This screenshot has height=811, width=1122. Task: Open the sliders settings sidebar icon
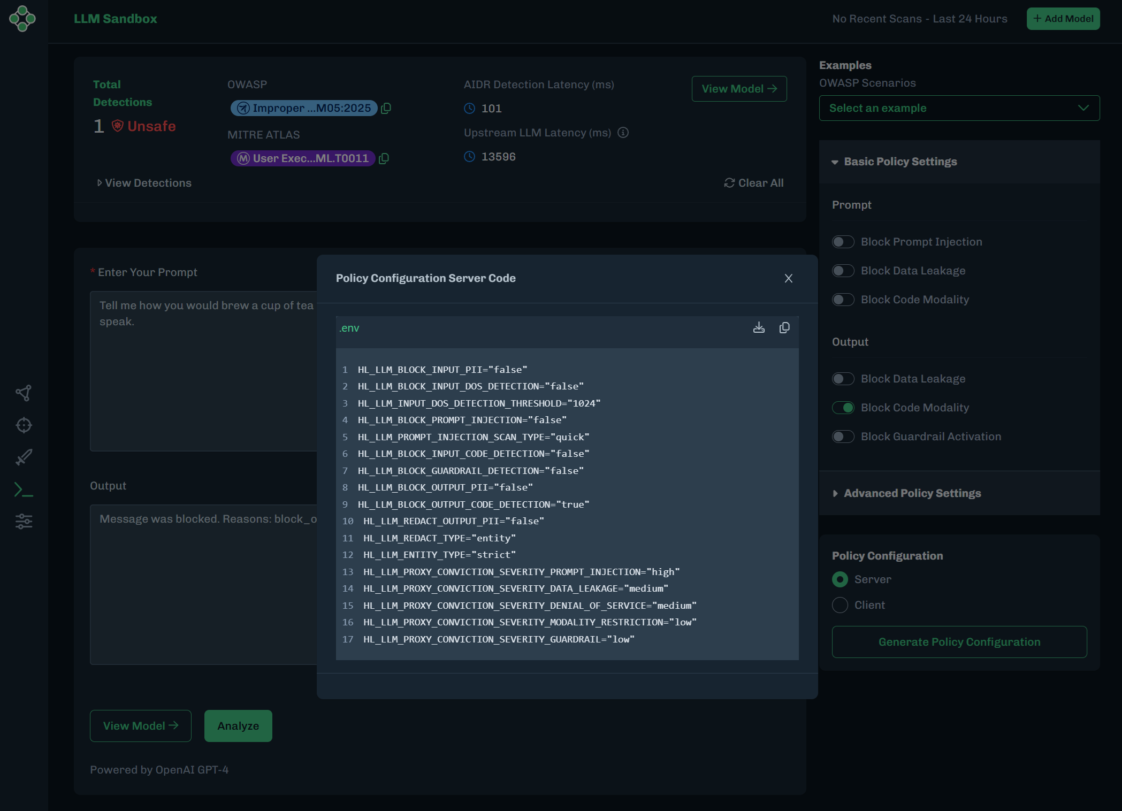click(x=24, y=521)
